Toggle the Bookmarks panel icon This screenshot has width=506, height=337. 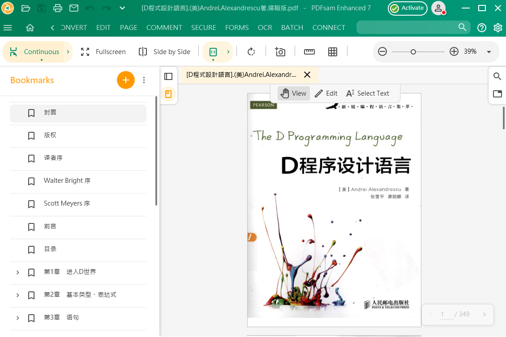pos(168,94)
